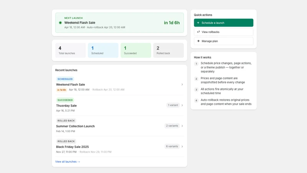Click the SCHEDULED status badge
The image size is (307, 173).
point(65,79)
